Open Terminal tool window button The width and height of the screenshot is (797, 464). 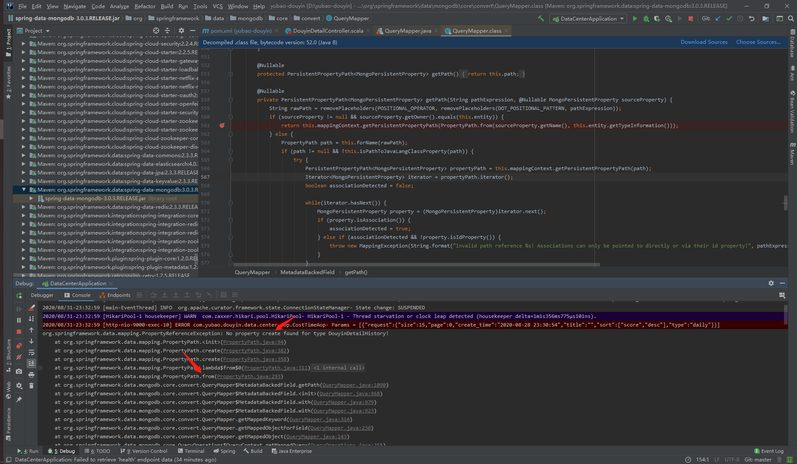click(191, 451)
